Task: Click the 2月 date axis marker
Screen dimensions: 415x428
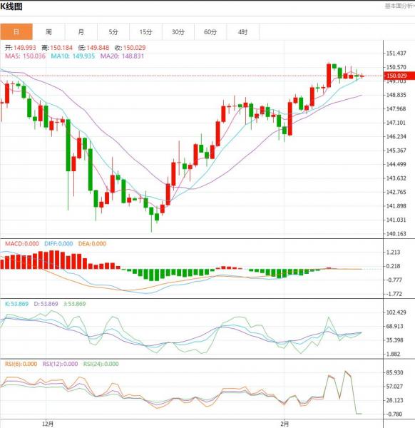Action: 285,424
